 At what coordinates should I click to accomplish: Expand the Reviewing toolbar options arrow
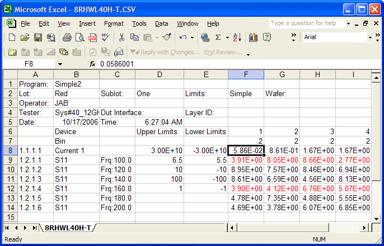click(248, 55)
